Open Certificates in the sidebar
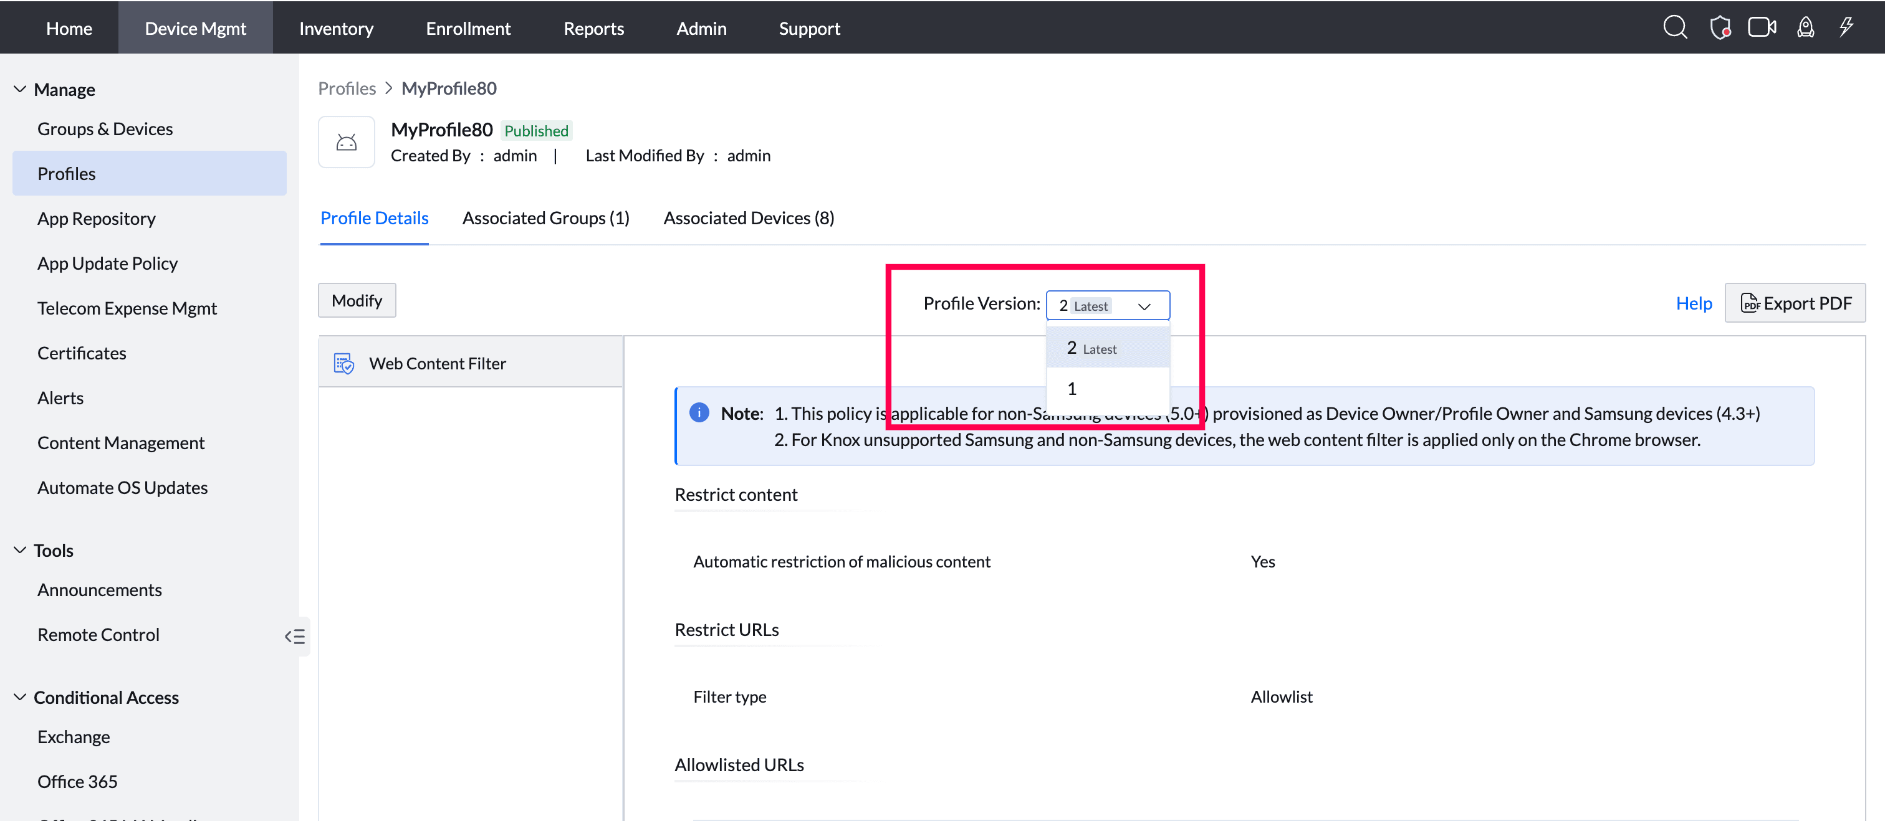The image size is (1885, 821). [82, 353]
